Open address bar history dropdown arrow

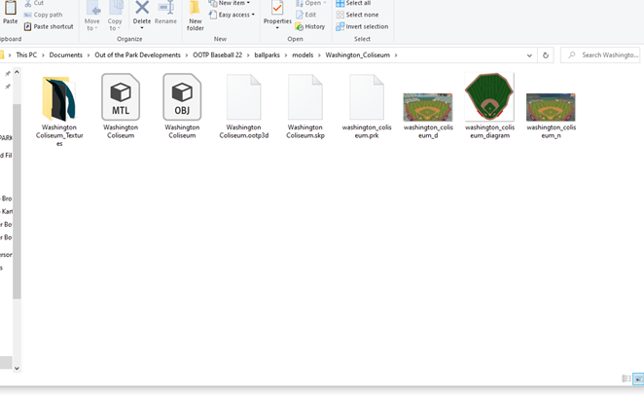pos(529,55)
